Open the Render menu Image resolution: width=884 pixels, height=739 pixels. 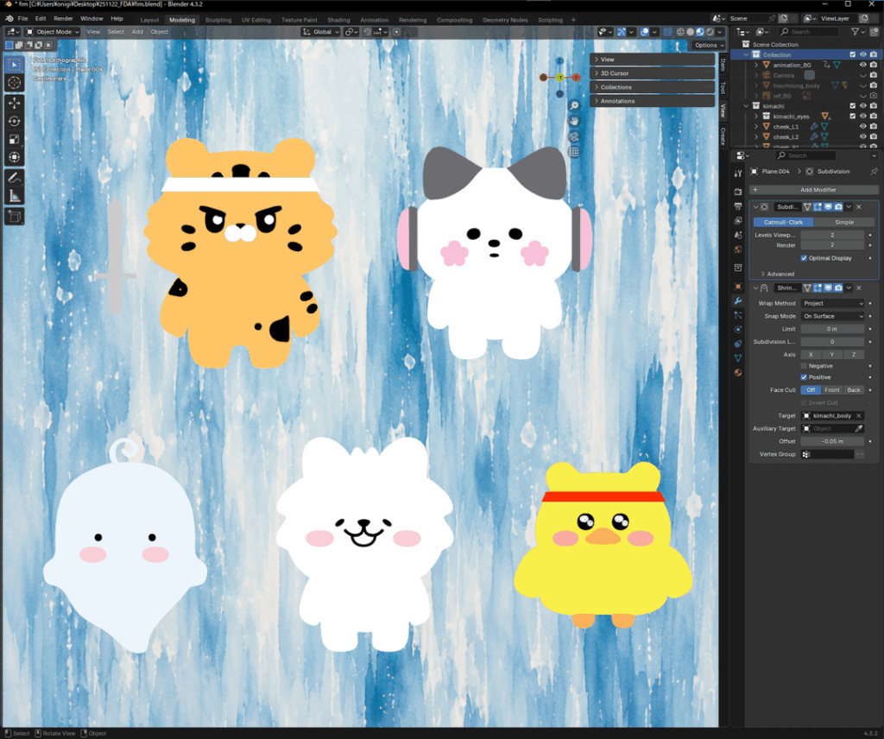click(63, 19)
